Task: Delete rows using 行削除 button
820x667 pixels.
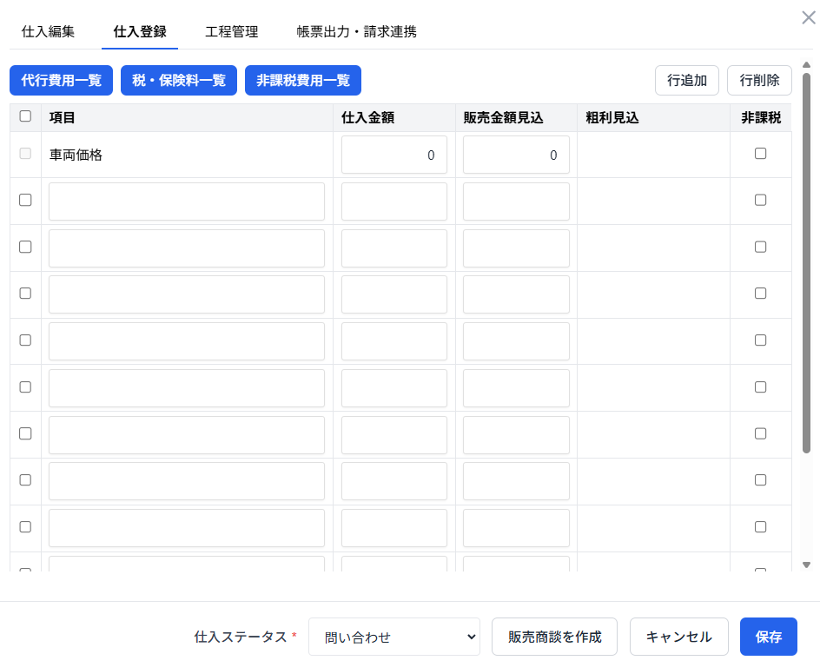Action: click(x=759, y=81)
